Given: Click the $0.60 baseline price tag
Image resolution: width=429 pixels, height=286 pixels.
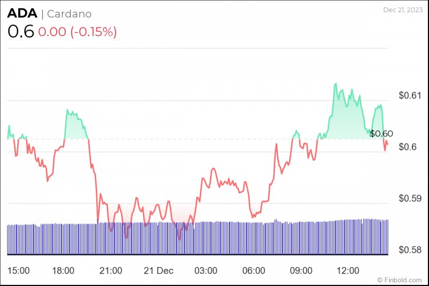Looking at the screenshot, I should tap(381, 134).
